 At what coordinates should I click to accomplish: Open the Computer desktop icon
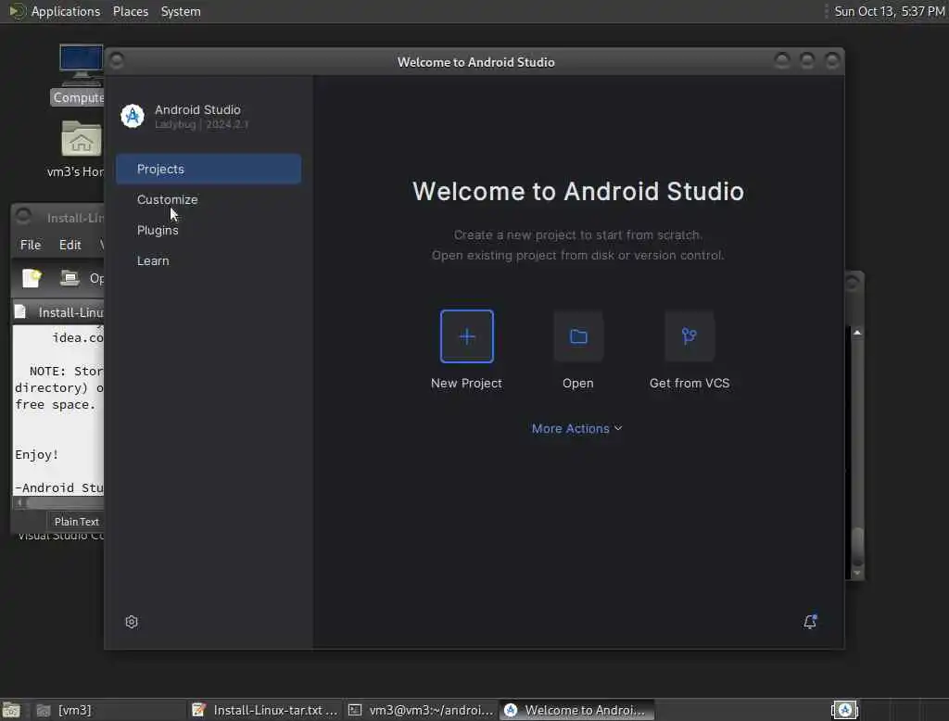tap(81, 67)
